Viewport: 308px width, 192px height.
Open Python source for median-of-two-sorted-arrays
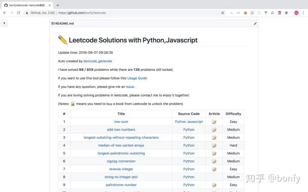(x=189, y=145)
